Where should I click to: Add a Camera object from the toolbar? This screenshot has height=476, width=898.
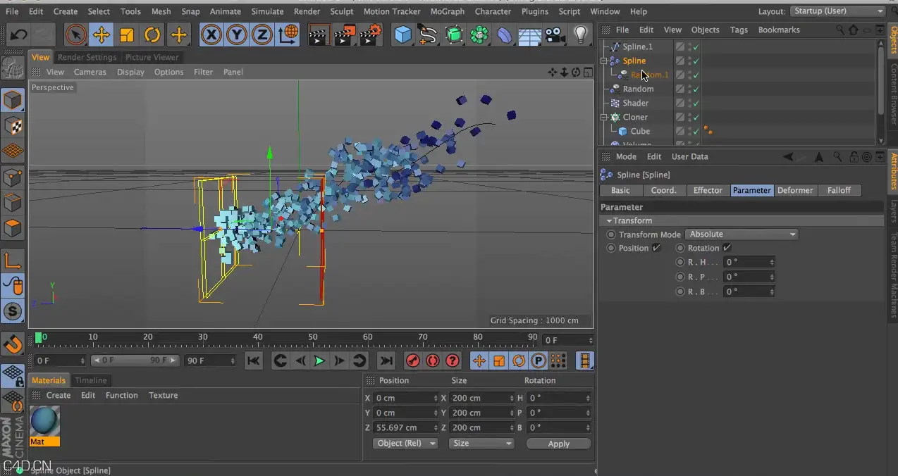[555, 35]
